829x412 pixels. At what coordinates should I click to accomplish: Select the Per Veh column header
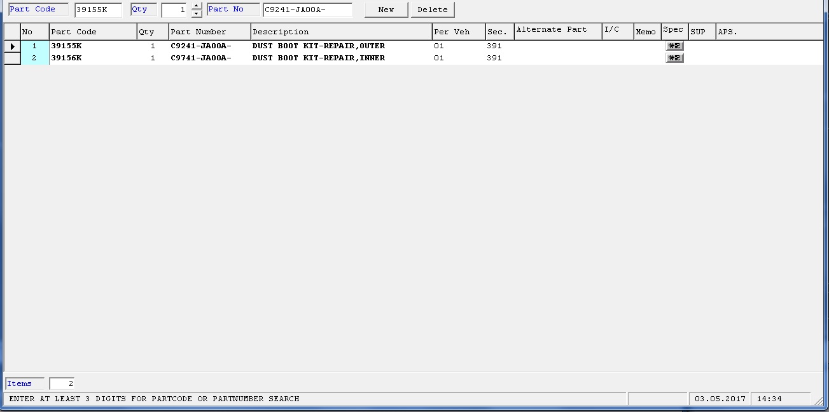(458, 32)
